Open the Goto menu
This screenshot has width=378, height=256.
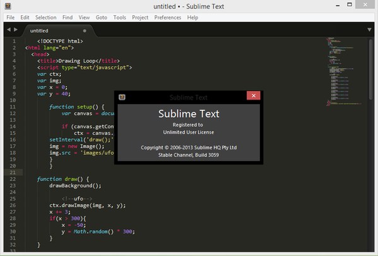(101, 18)
